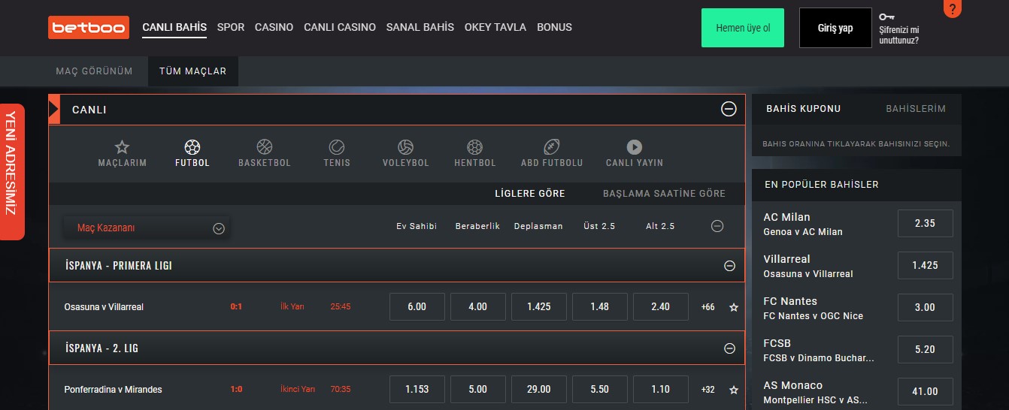This screenshot has height=410, width=1009.
Task: Open the SPOR menu
Action: click(x=231, y=27)
